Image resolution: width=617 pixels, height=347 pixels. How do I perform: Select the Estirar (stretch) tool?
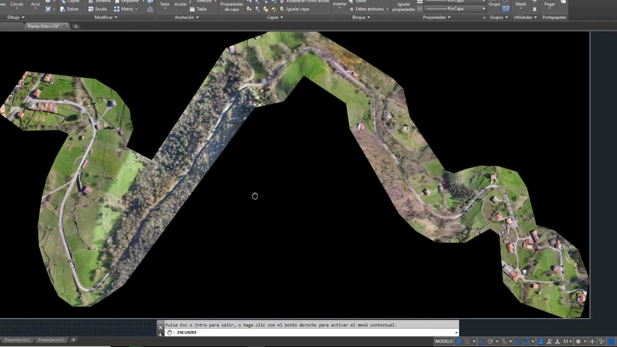[69, 9]
